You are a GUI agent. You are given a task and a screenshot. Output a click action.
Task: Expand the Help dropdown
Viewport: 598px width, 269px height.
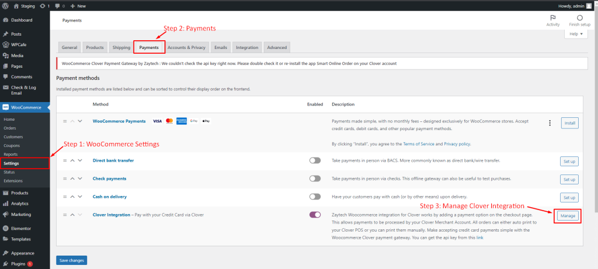click(x=576, y=34)
